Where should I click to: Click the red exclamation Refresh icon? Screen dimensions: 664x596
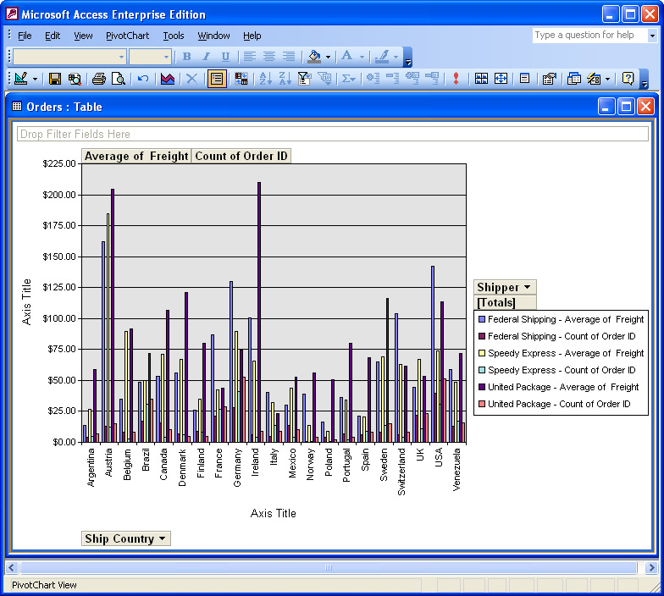(456, 79)
